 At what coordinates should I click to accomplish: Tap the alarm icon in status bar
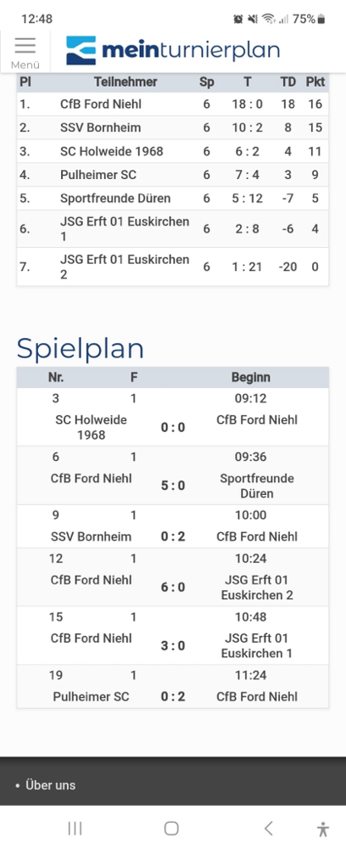(x=237, y=19)
